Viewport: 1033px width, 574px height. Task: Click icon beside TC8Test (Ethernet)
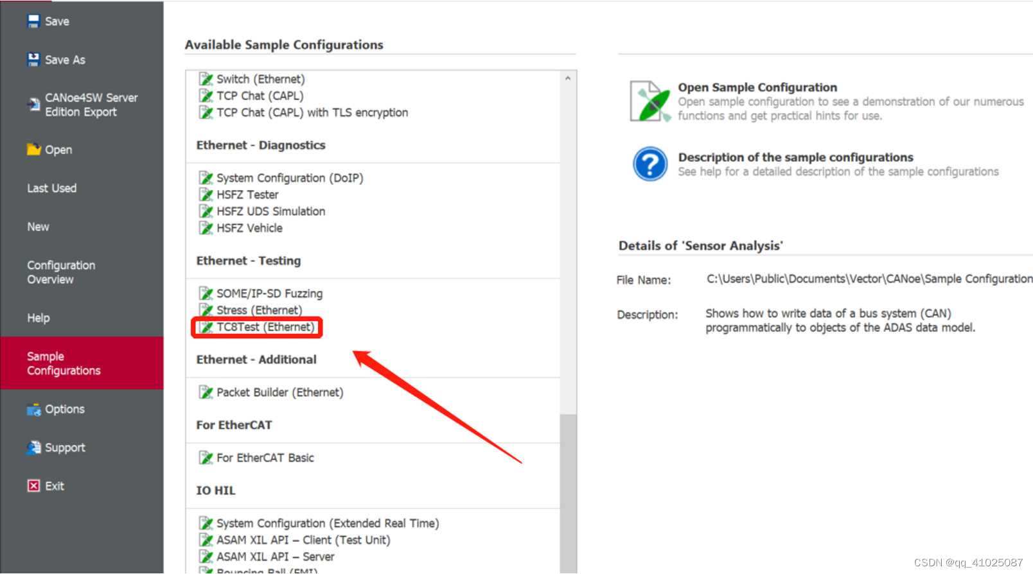click(x=206, y=327)
